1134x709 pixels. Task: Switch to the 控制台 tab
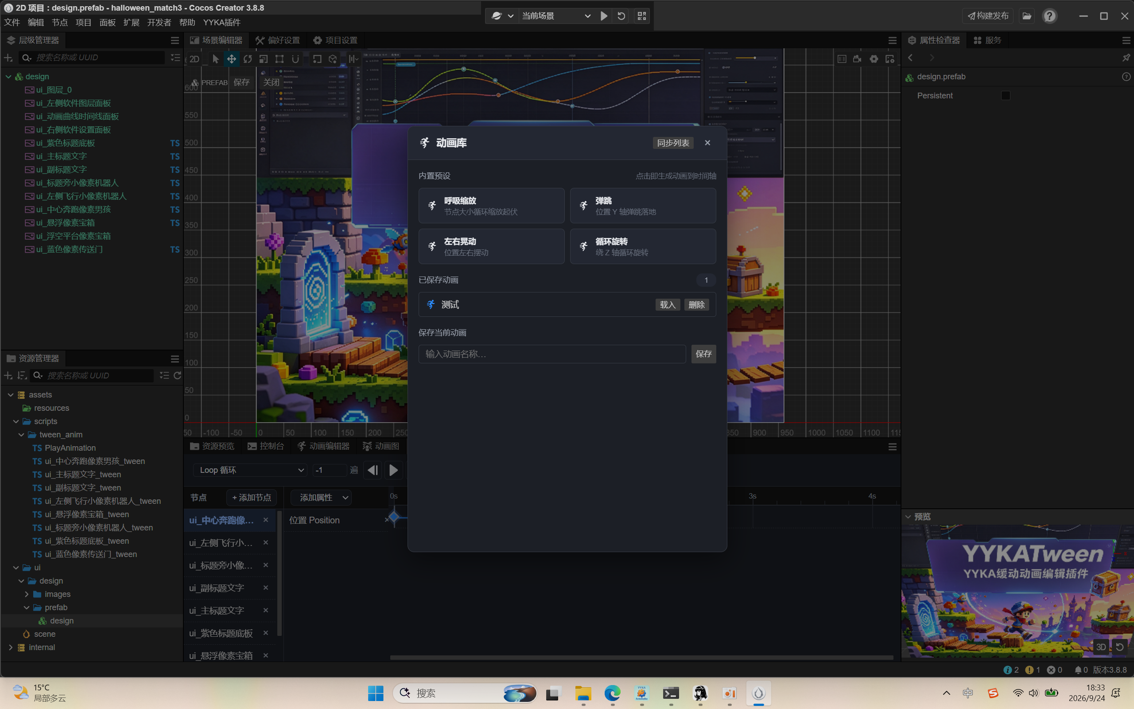266,446
